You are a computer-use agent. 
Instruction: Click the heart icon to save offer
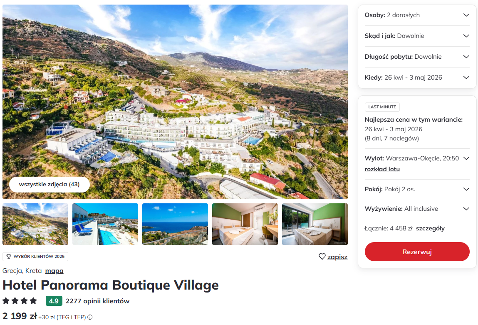[322, 257]
